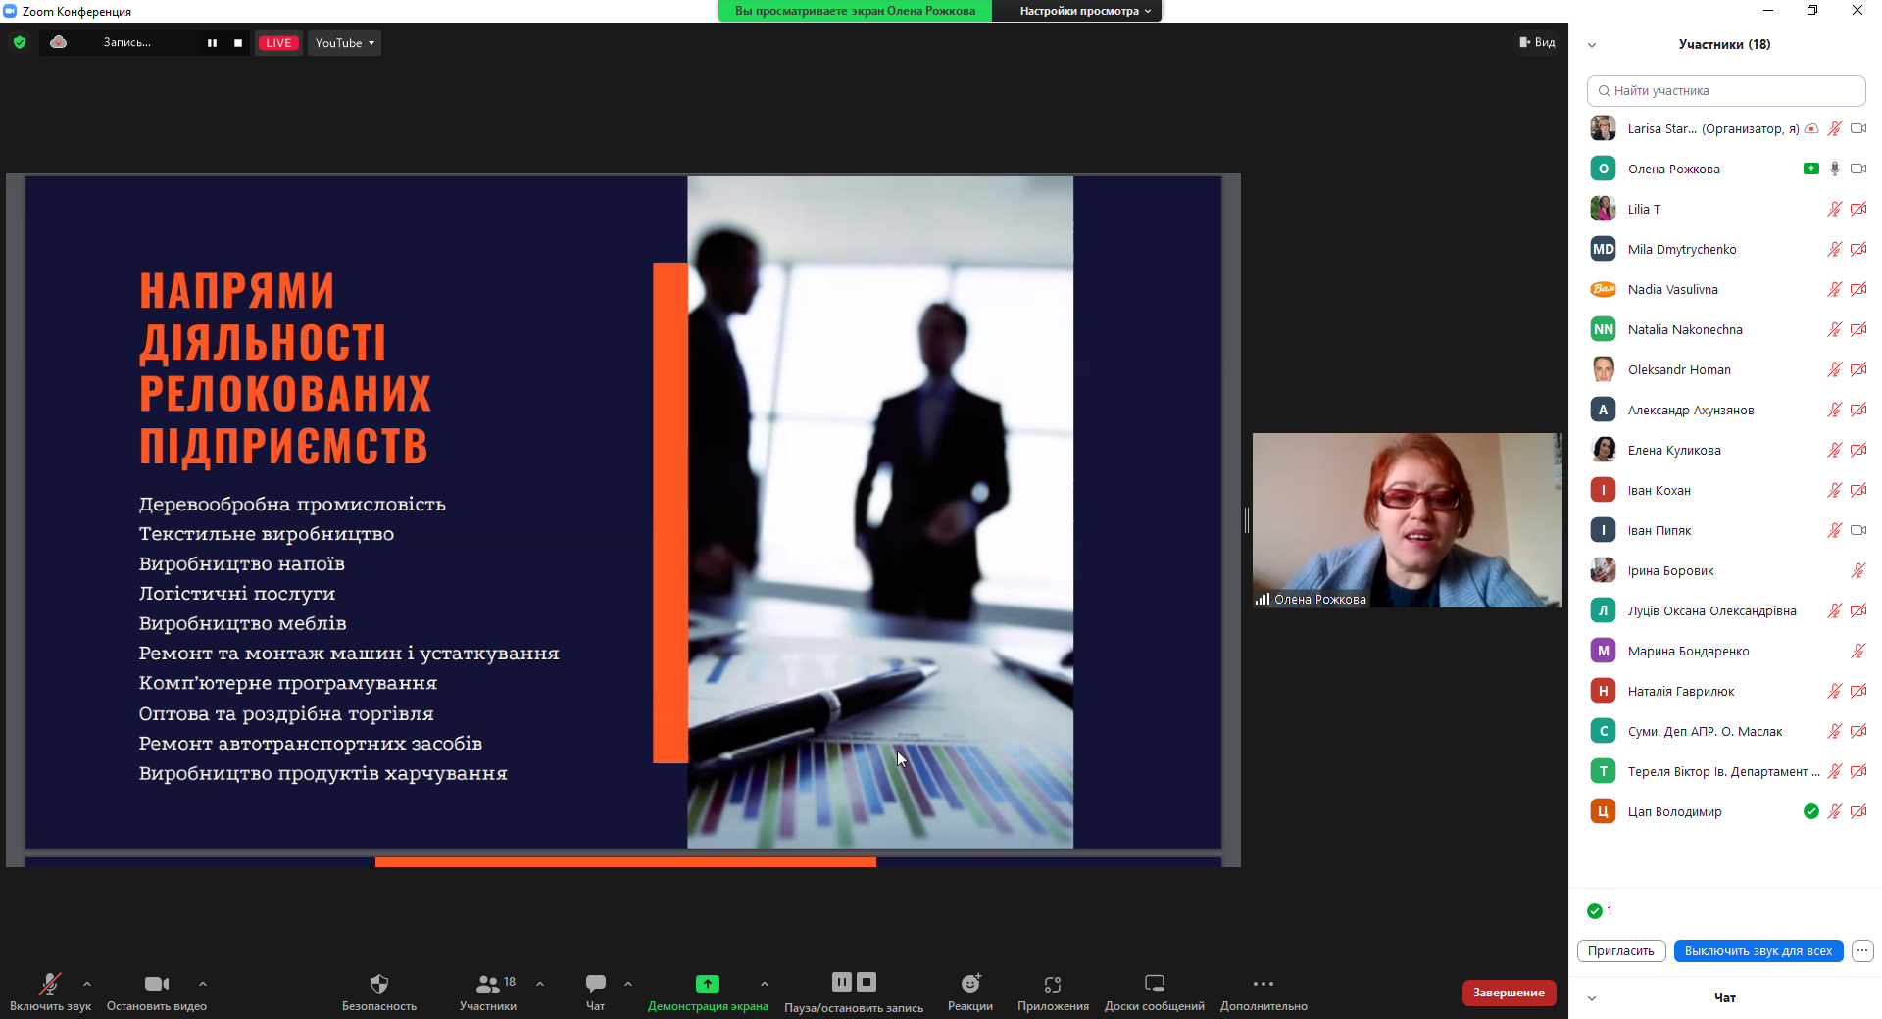Open the Настройки просмотра dropdown
The width and height of the screenshot is (1882, 1019).
(x=1084, y=11)
